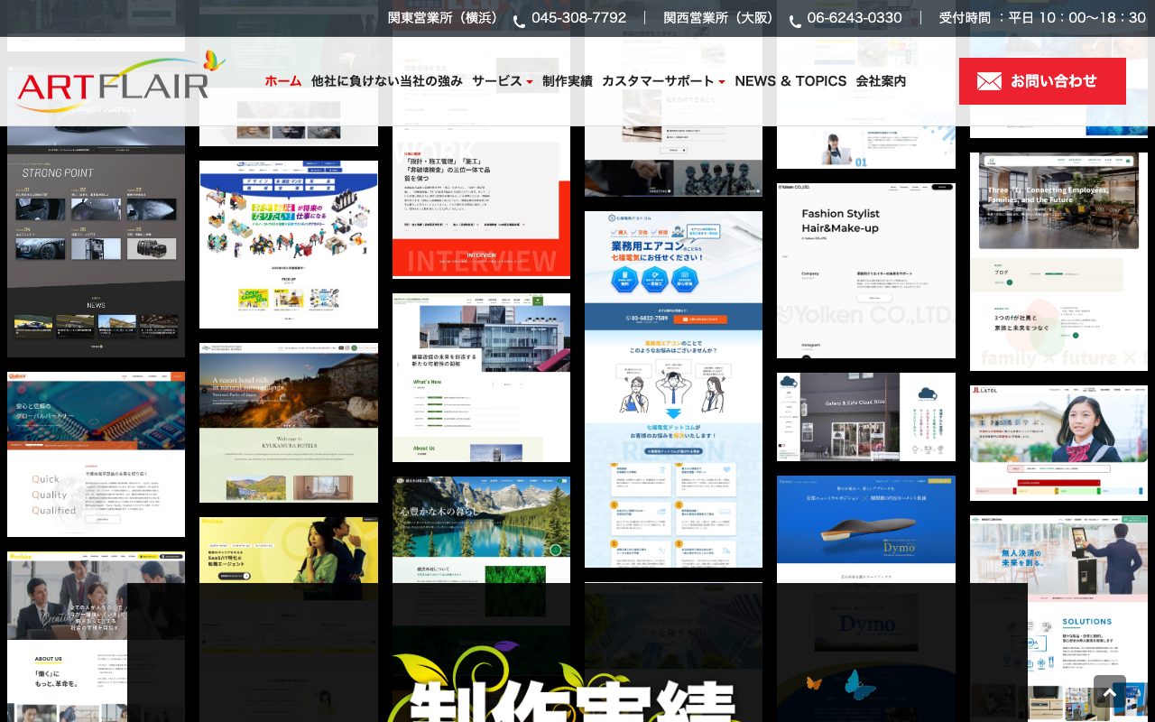Open the building What's New site thumbnail
Screen dimensions: 1155x722
point(481,377)
